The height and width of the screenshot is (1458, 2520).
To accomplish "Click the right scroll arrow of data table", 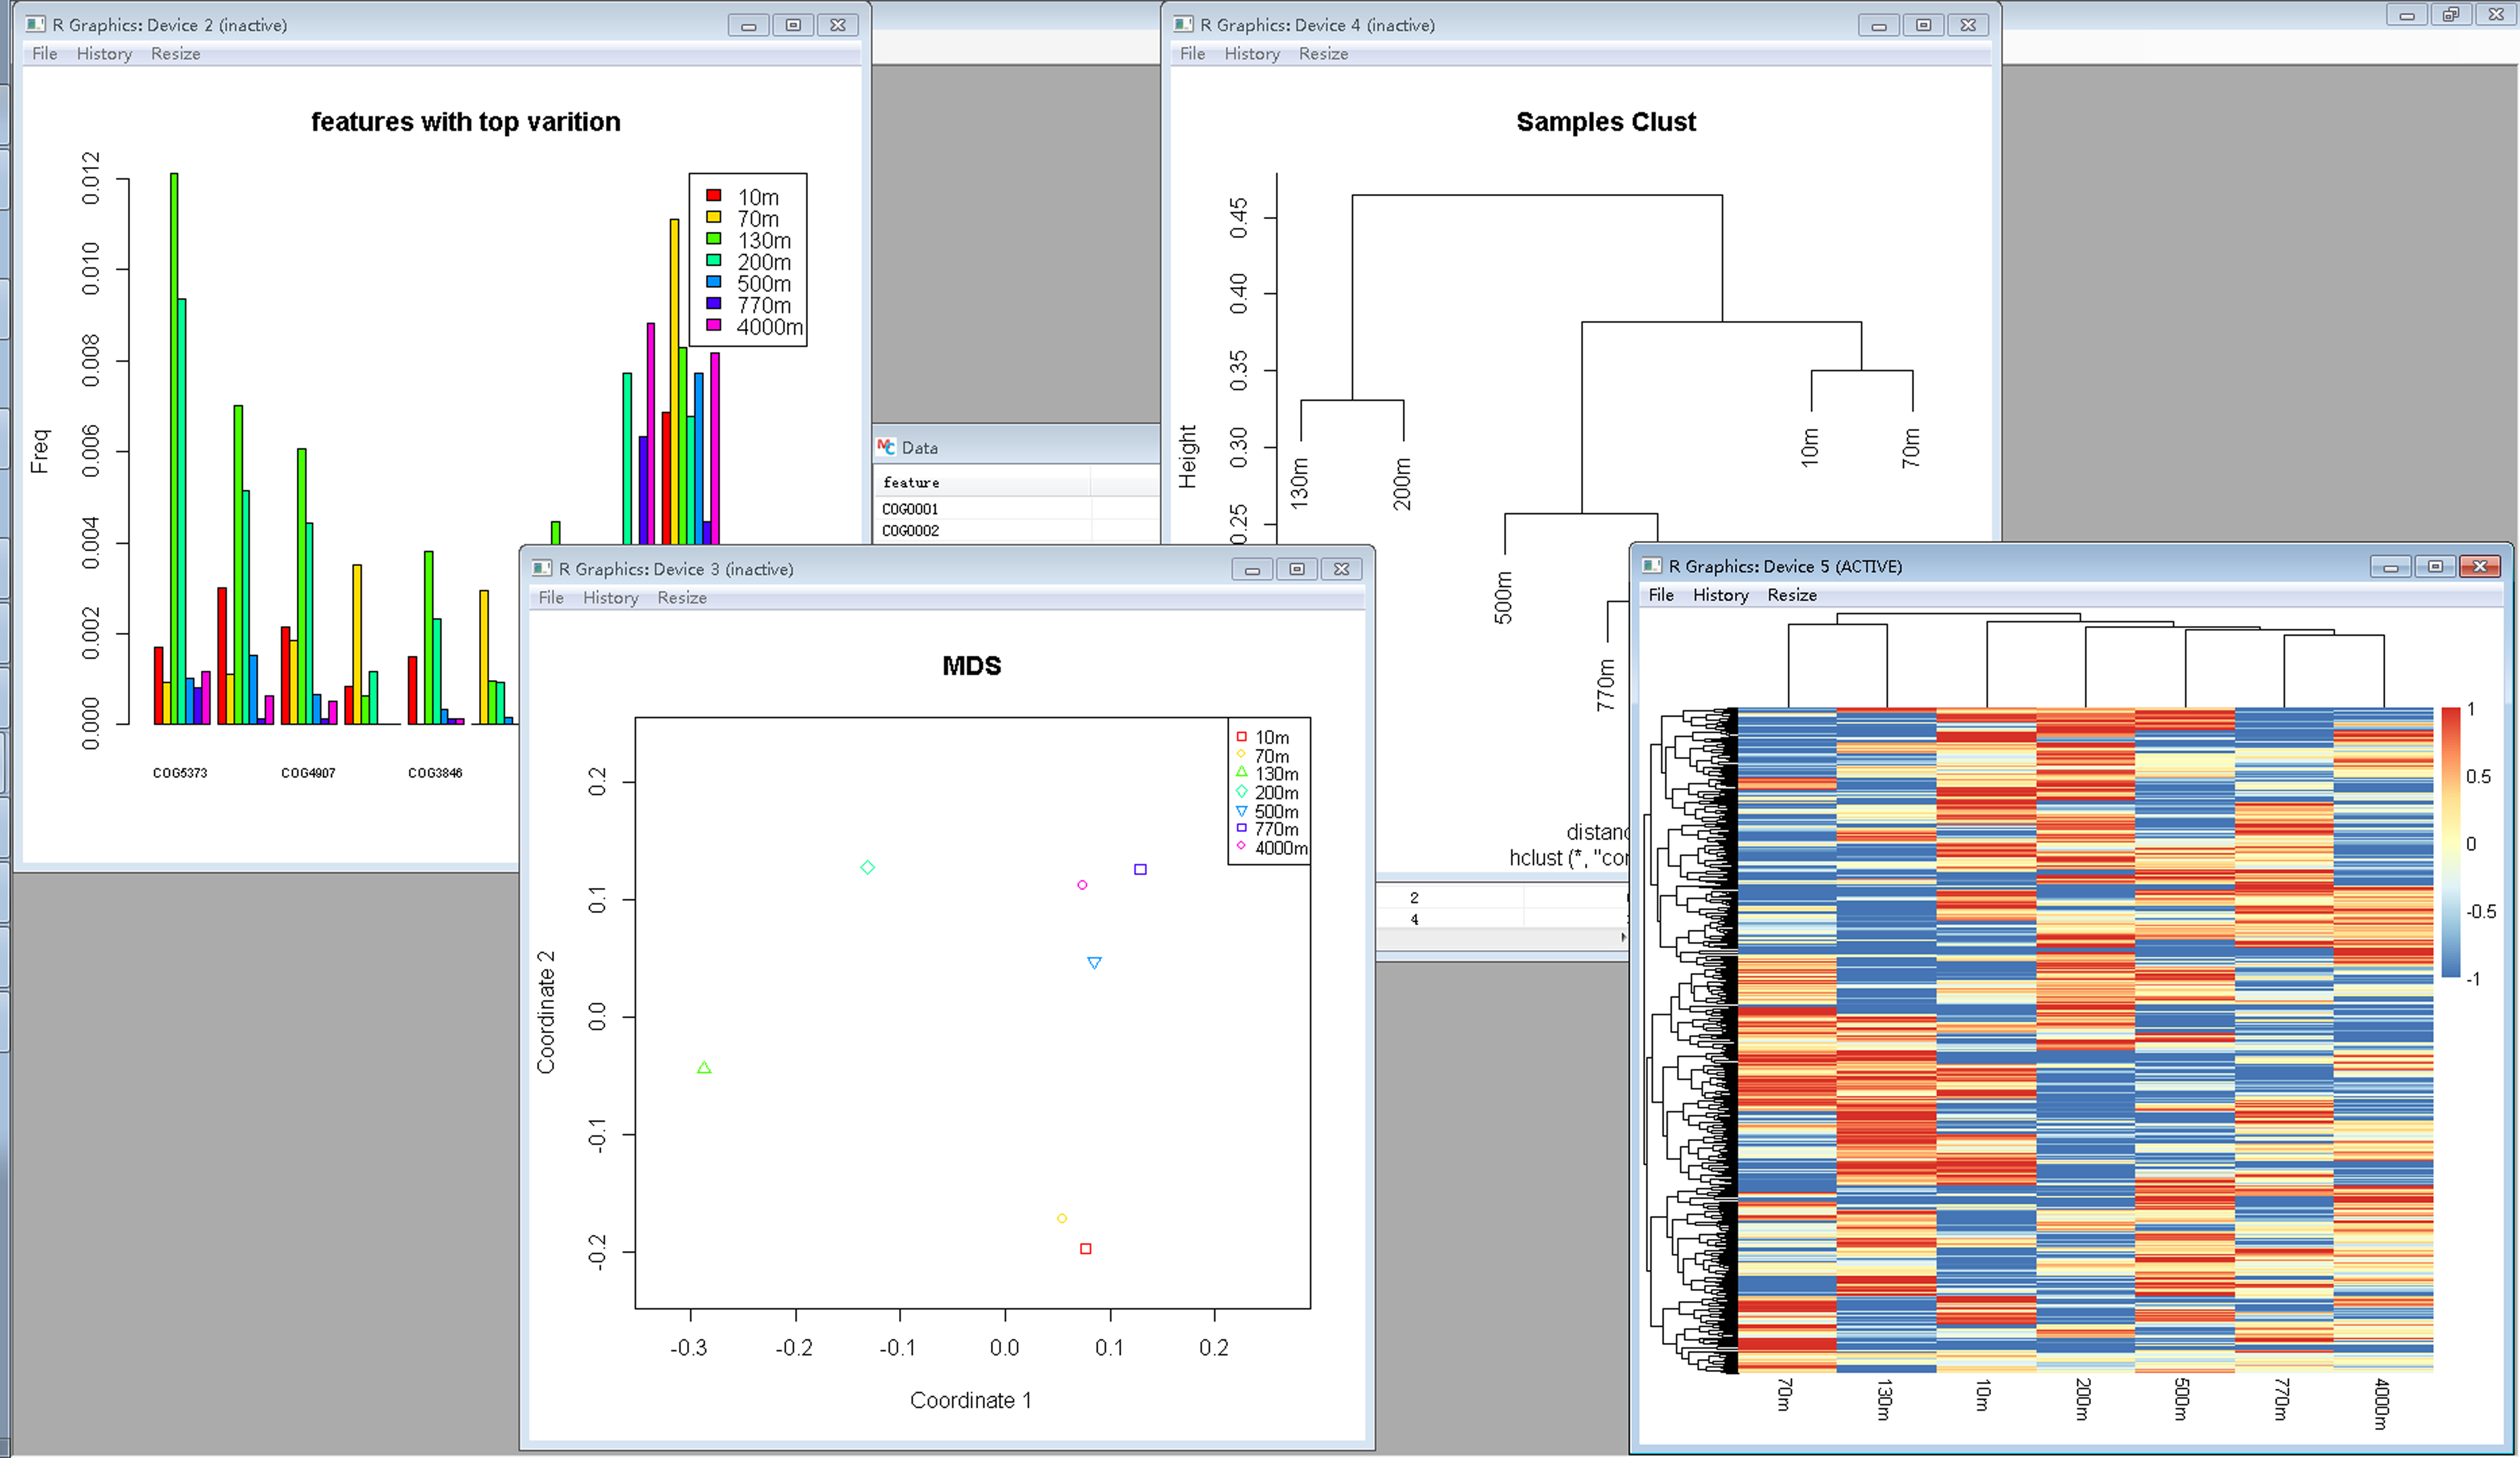I will (1622, 937).
